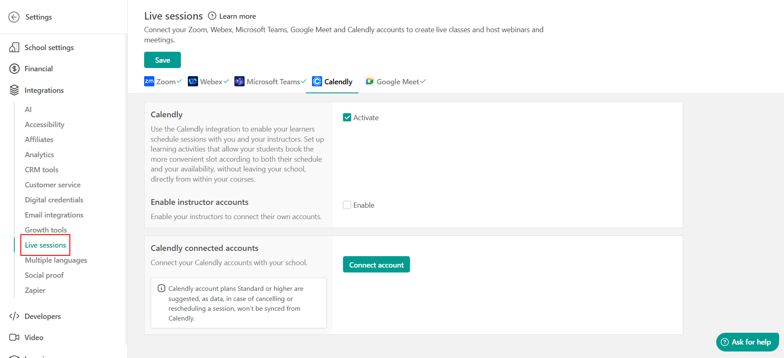This screenshot has width=784, height=358.
Task: Click the School settings building icon
Action: click(14, 47)
